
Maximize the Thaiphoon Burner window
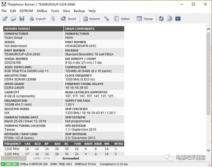[193, 4]
